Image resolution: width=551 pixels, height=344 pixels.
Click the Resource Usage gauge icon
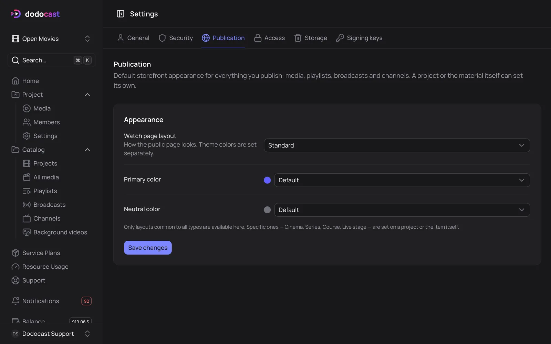[x=15, y=267]
